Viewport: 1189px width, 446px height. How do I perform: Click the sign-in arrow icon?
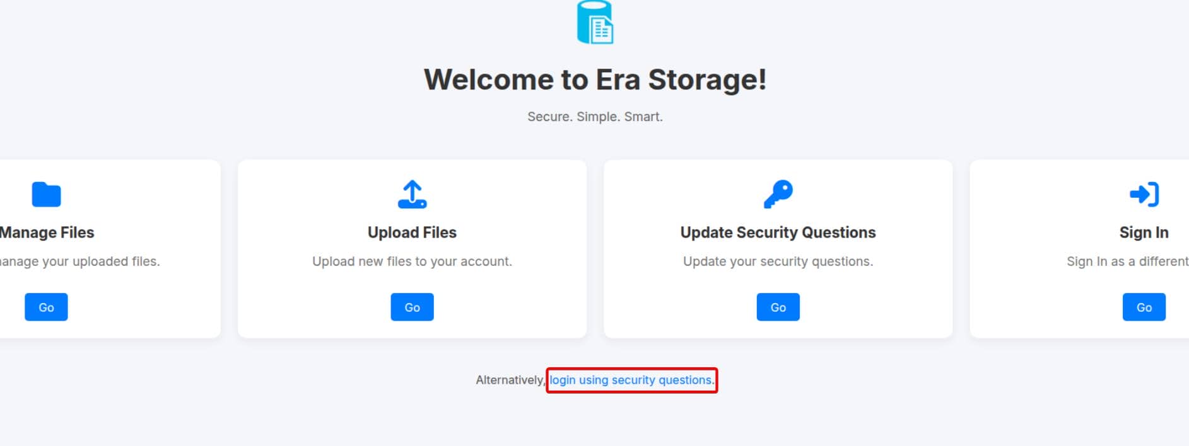tap(1144, 195)
